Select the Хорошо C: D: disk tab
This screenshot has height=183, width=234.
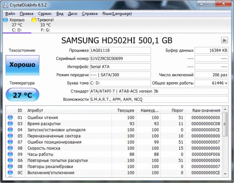point(17,25)
